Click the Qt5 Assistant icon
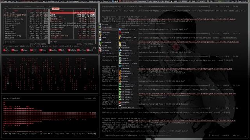This screenshot has width=250, height=140. [x=120, y=87]
